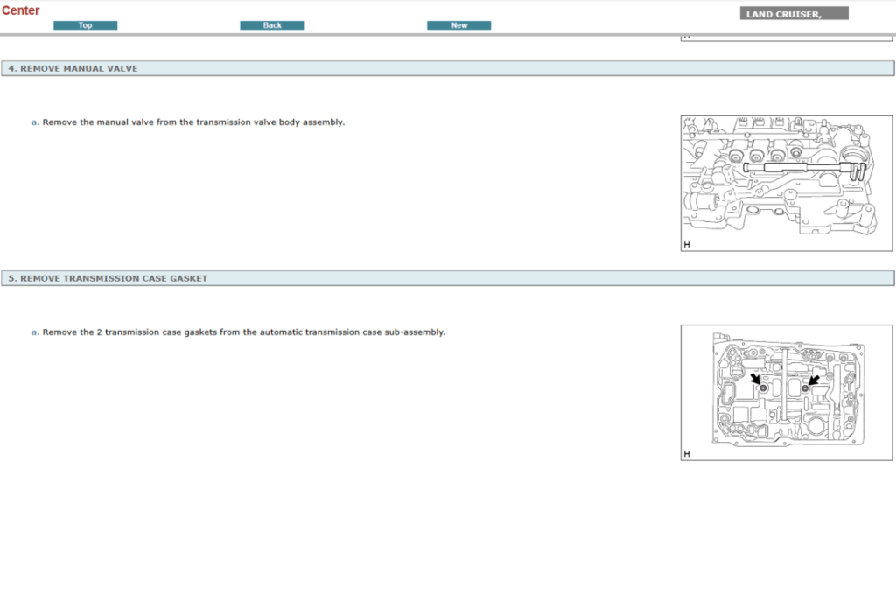Open the New button in header
The image size is (896, 608).
click(458, 25)
